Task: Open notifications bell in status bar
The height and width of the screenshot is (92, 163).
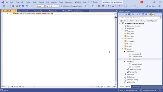Action: [x=160, y=90]
